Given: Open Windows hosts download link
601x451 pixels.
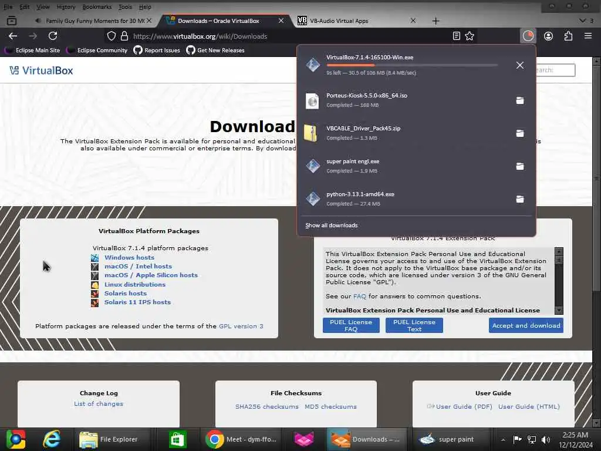Looking at the screenshot, I should pyautogui.click(x=129, y=257).
